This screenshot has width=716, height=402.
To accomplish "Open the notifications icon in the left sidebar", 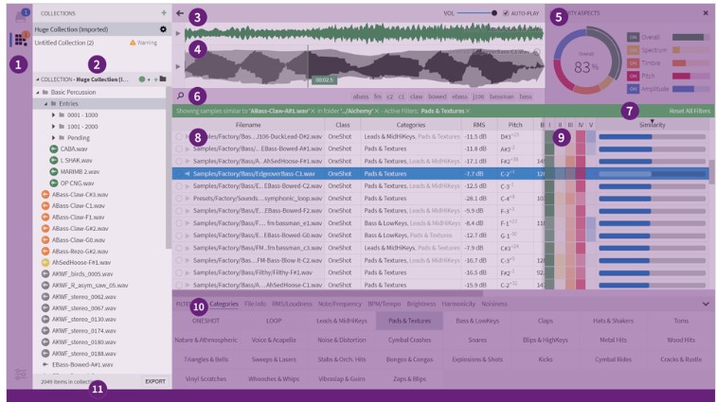I will [21, 15].
